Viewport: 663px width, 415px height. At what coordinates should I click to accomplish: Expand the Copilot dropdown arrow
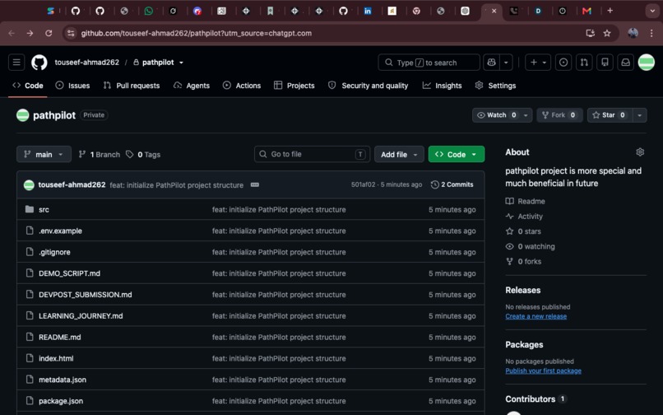(506, 63)
